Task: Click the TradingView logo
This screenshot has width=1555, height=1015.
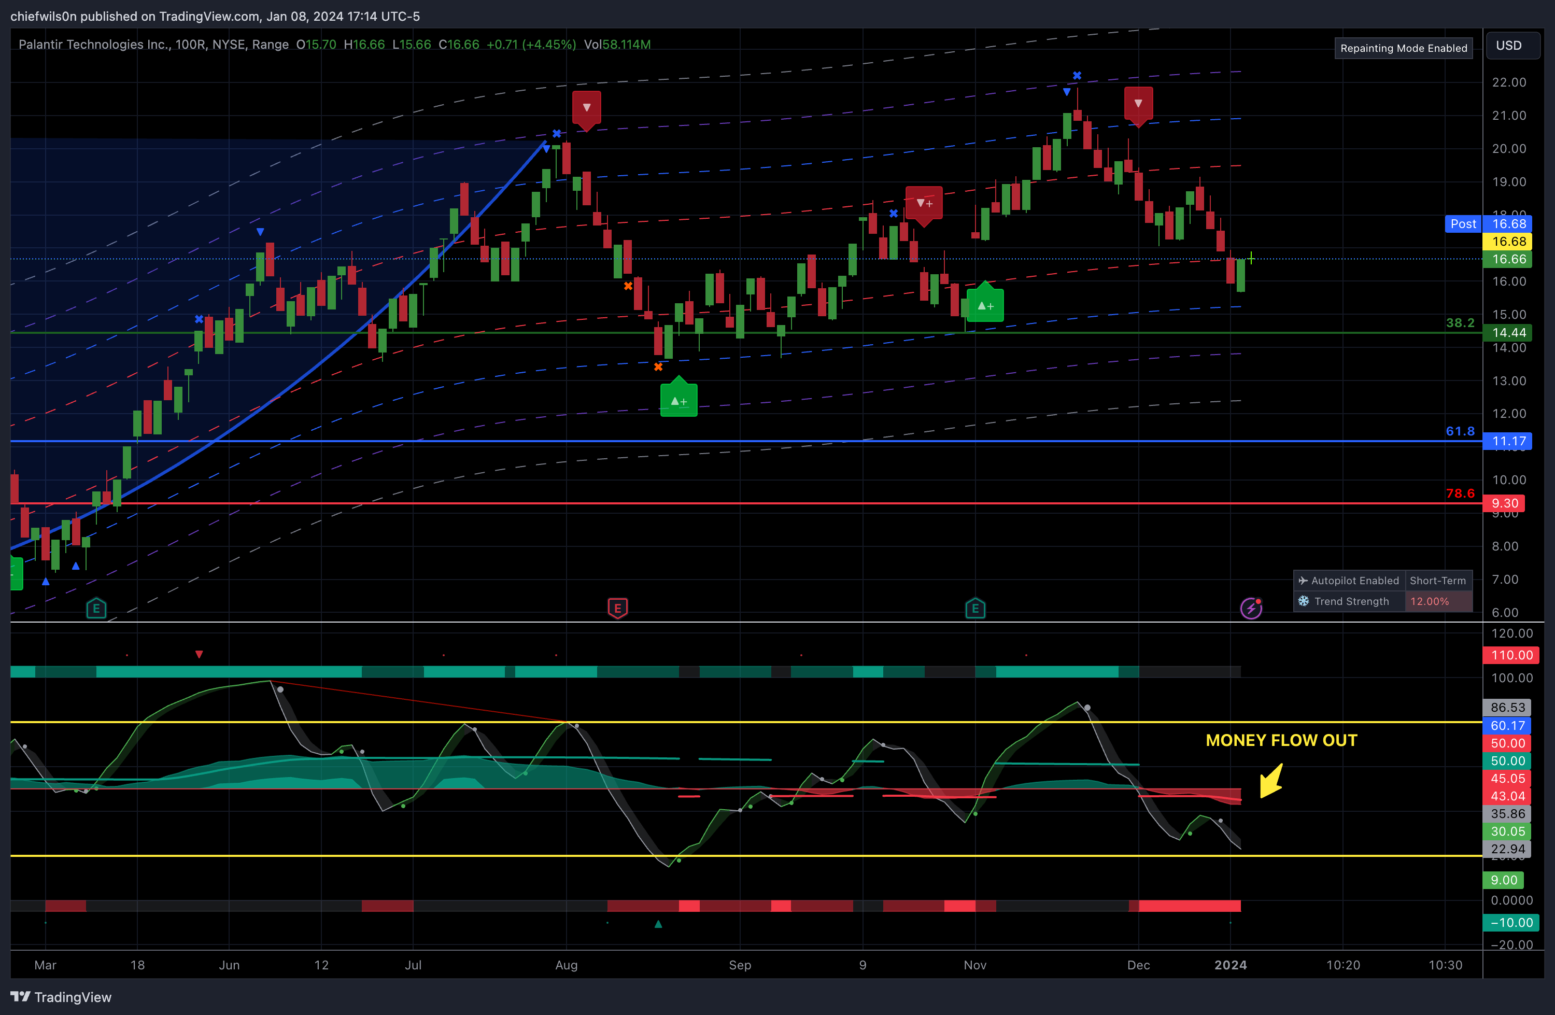Action: (61, 997)
